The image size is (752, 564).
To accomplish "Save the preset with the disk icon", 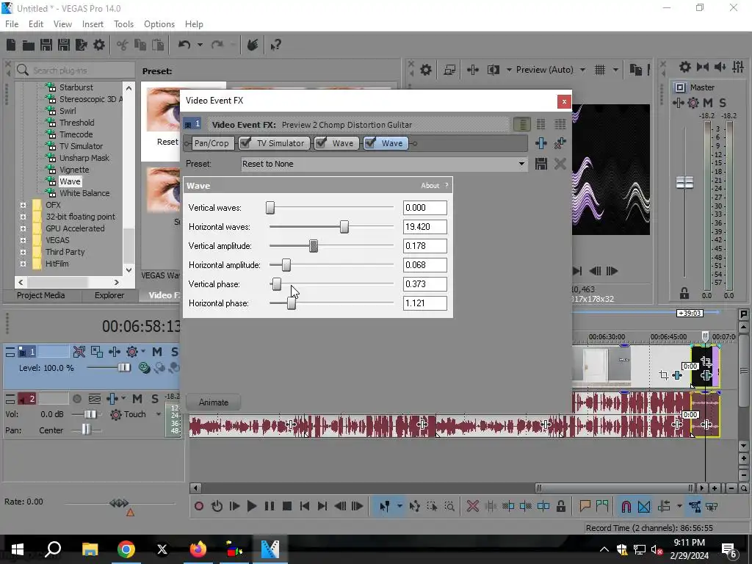I will [x=541, y=164].
